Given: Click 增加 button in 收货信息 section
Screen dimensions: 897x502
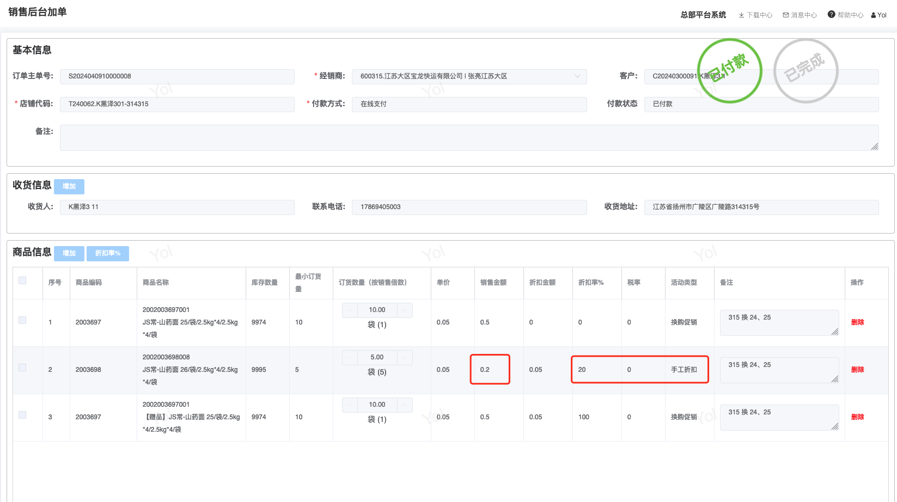Looking at the screenshot, I should point(69,186).
